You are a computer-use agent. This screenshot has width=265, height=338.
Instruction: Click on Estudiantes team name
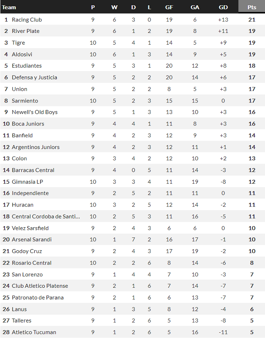(x=27, y=66)
